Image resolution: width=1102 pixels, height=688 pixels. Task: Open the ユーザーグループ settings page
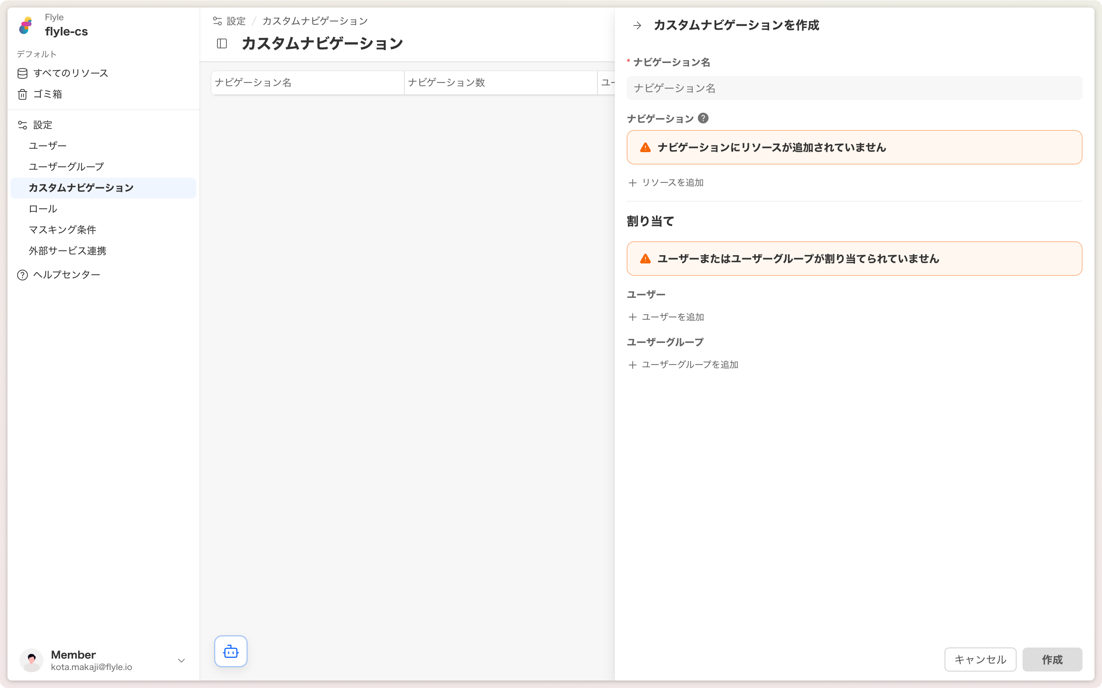click(66, 166)
